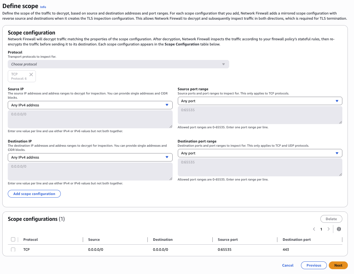Click the Info link beside Define scope

(x=43, y=7)
